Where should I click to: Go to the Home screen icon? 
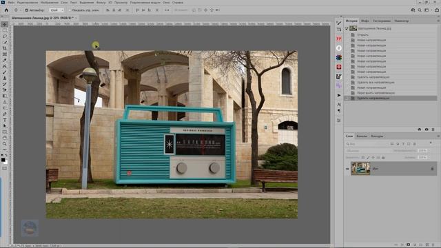(x=6, y=10)
